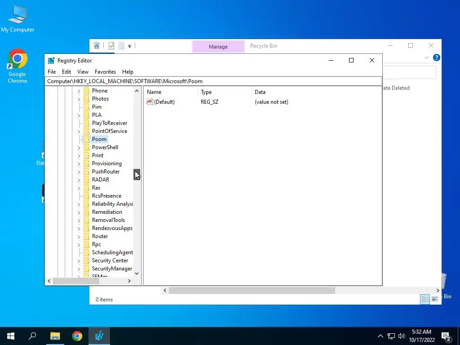Click the Print folder icon
Image resolution: width=460 pixels, height=345 pixels.
coord(86,155)
